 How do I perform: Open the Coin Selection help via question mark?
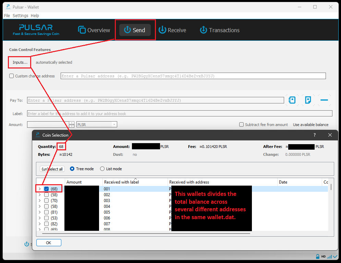click(314, 135)
